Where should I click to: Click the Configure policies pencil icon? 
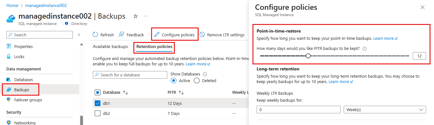(157, 35)
